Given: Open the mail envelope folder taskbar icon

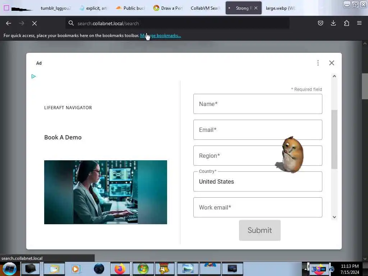Looking at the screenshot, I should [x=54, y=269].
